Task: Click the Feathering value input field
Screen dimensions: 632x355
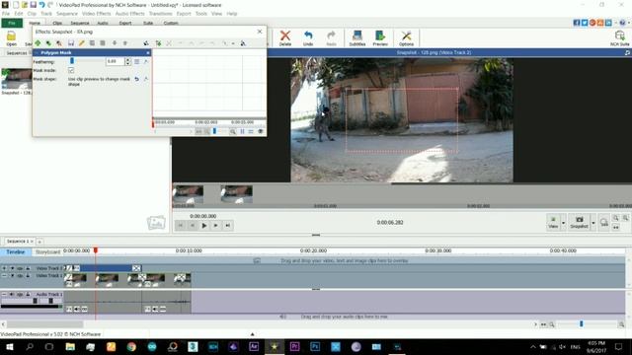Action: [116, 61]
